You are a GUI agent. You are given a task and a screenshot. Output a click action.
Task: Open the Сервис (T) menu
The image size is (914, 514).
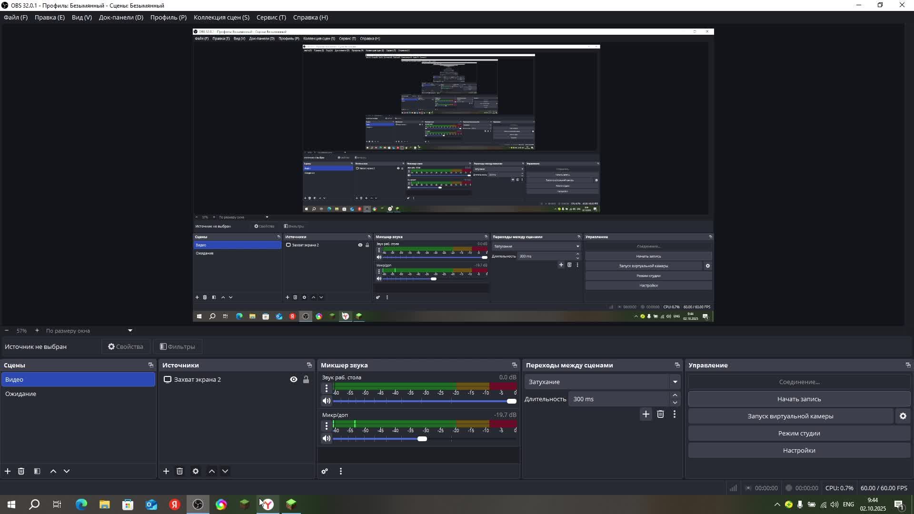coord(271,17)
